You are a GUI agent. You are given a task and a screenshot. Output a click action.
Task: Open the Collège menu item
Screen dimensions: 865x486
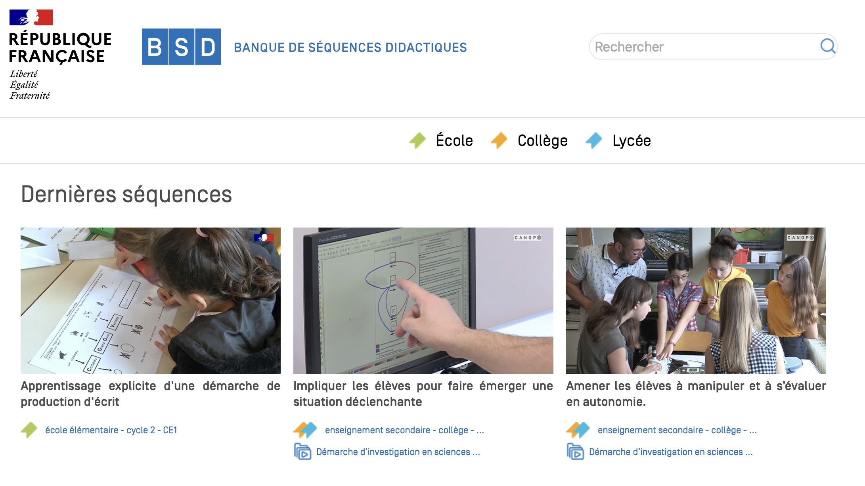542,141
